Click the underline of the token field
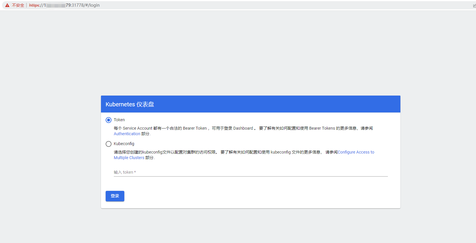 (x=250, y=176)
